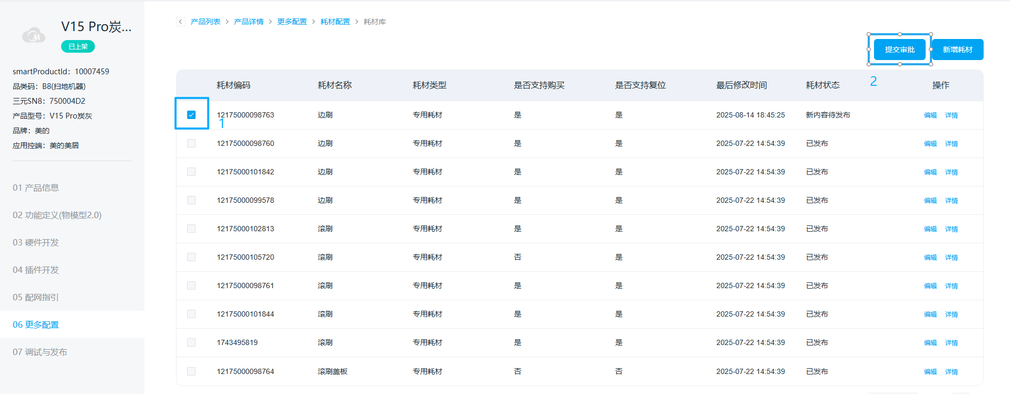Click the 新增耗材 button
Image resolution: width=1010 pixels, height=394 pixels.
pyautogui.click(x=957, y=50)
